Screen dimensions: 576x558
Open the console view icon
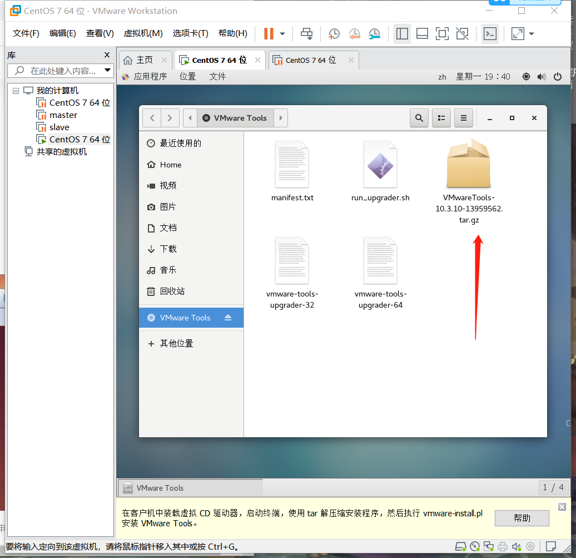[490, 34]
